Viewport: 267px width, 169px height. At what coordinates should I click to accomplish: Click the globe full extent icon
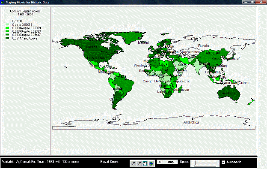pyautogui.click(x=151, y=163)
